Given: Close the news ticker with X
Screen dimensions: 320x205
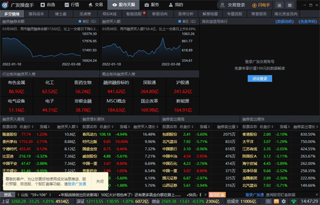Looking at the screenshot, I should coord(205,194).
